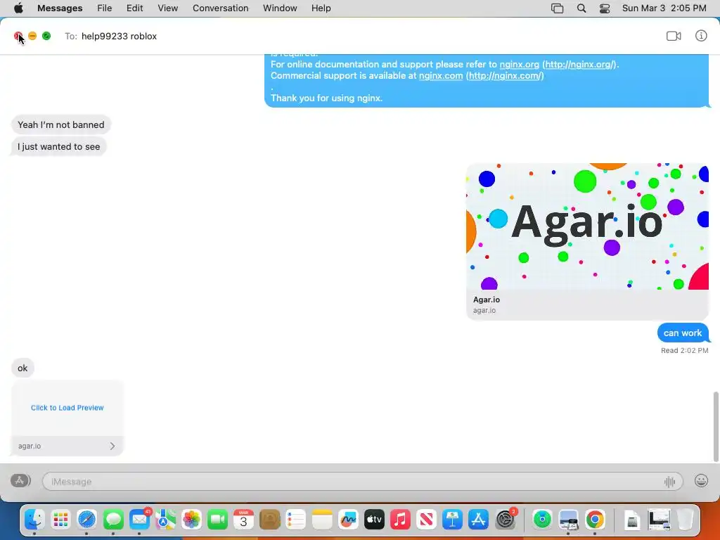
Task: Open Notes from the dock
Action: [322, 520]
